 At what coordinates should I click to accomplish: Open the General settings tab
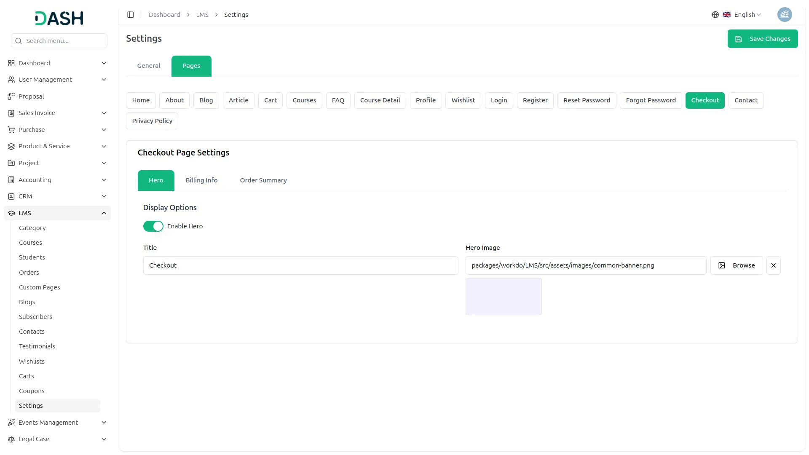click(x=148, y=66)
